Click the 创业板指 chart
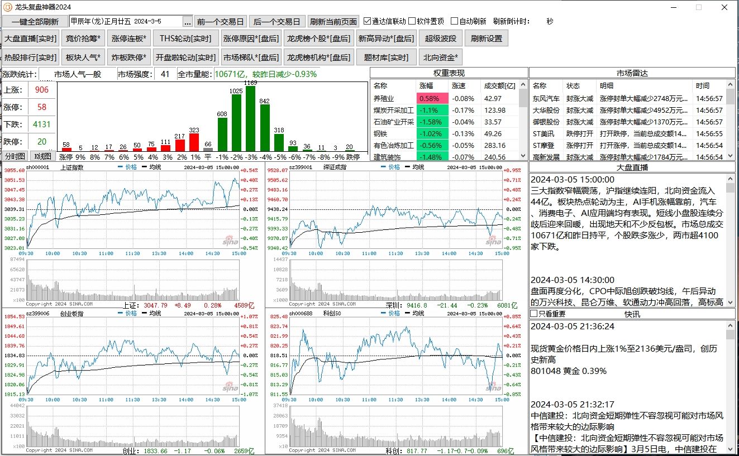 coord(133,382)
